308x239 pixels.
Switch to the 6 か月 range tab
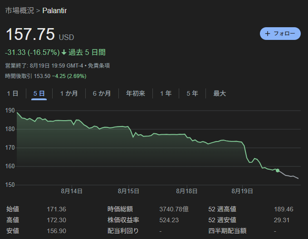click(x=102, y=93)
